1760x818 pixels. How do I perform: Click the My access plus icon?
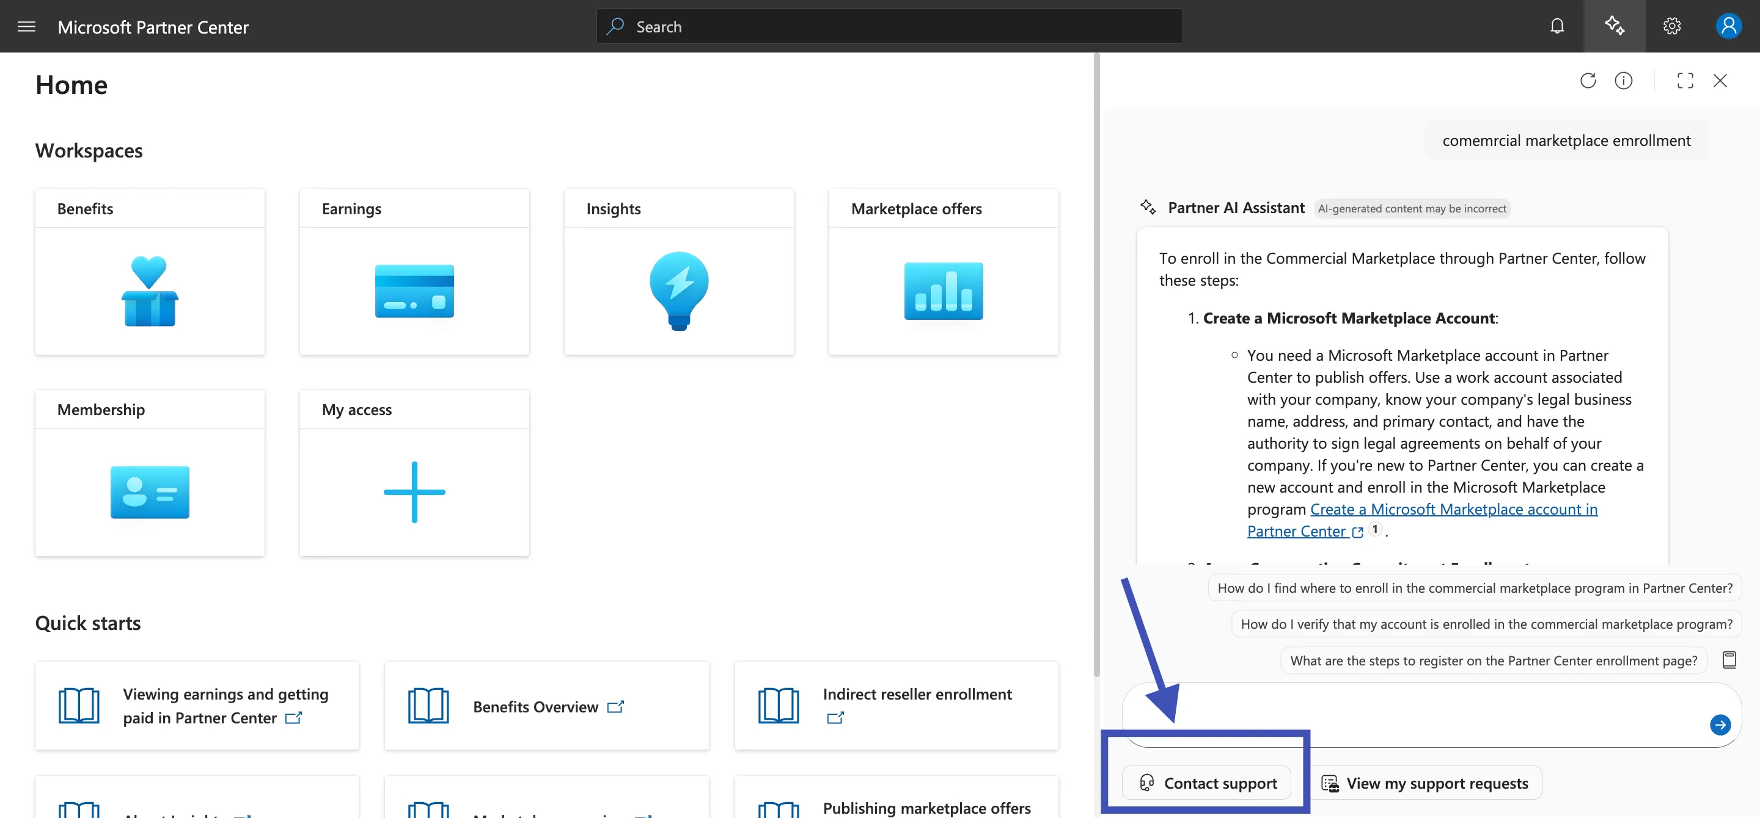tap(414, 492)
